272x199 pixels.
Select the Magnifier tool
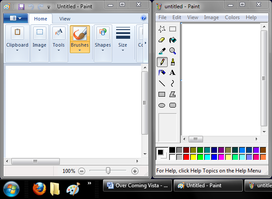click(x=172, y=51)
